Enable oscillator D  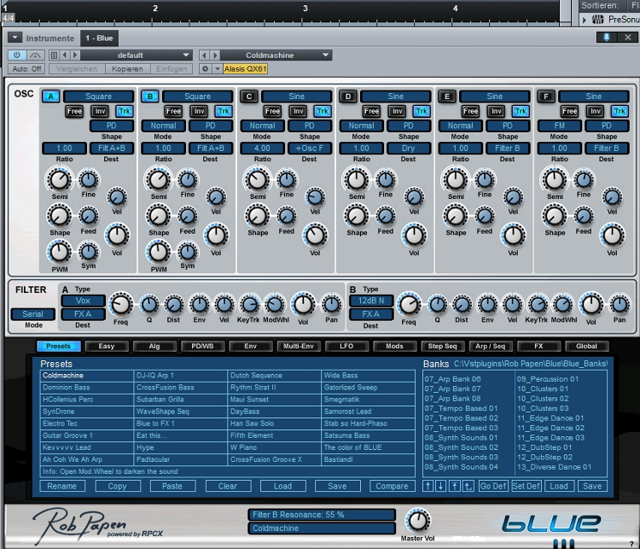tap(348, 96)
